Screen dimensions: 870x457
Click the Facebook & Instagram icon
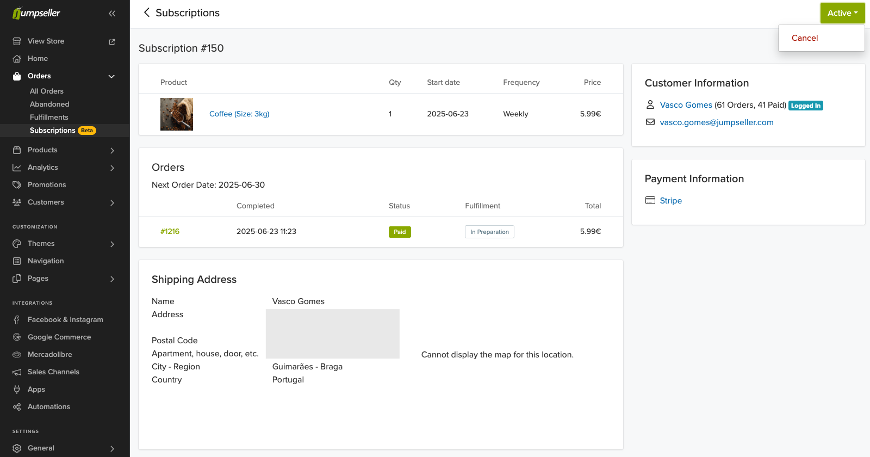coord(17,320)
